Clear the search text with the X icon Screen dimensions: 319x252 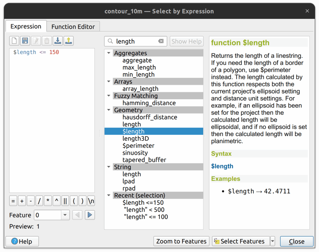click(161, 41)
